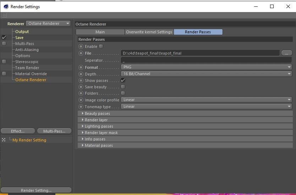Select Octane Renderer in the settings list
This screenshot has width=296, height=195.
tap(31, 80)
